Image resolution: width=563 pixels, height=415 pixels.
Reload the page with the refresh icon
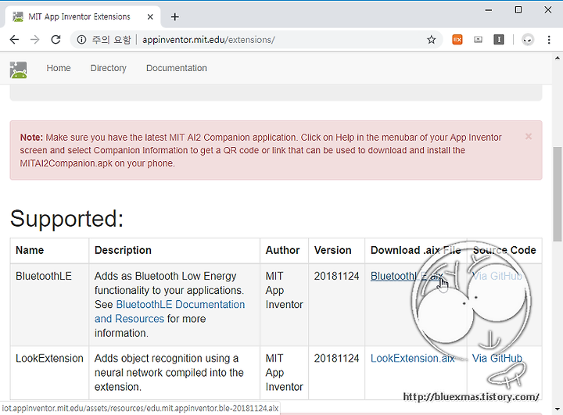[x=56, y=40]
